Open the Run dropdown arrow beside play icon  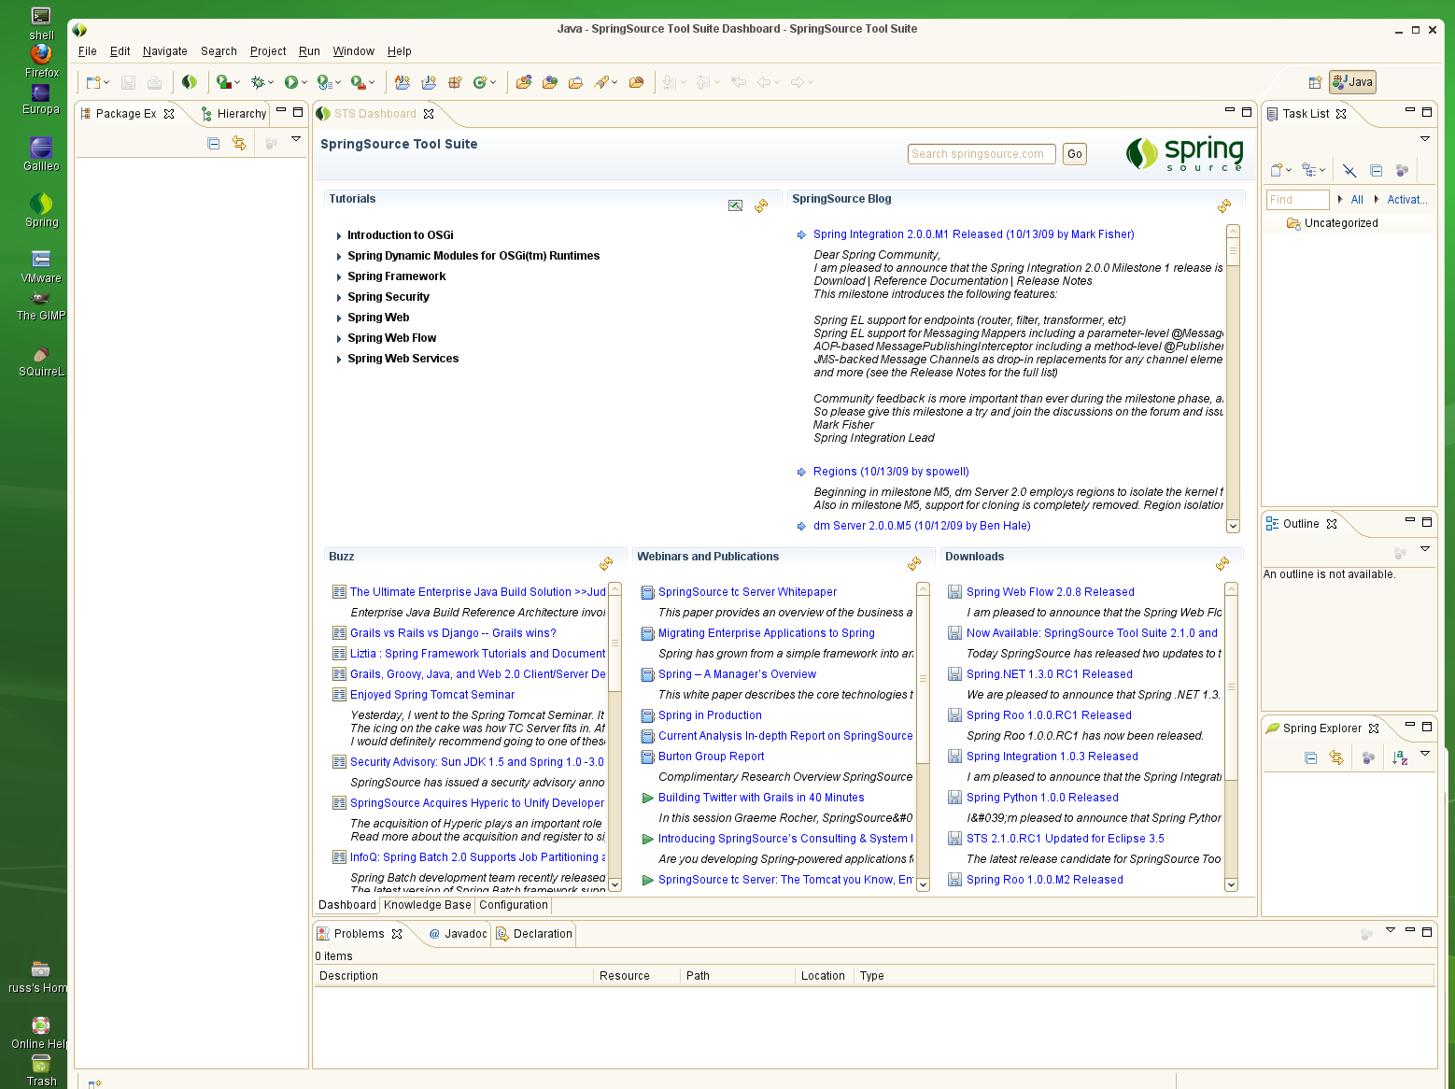pos(304,83)
